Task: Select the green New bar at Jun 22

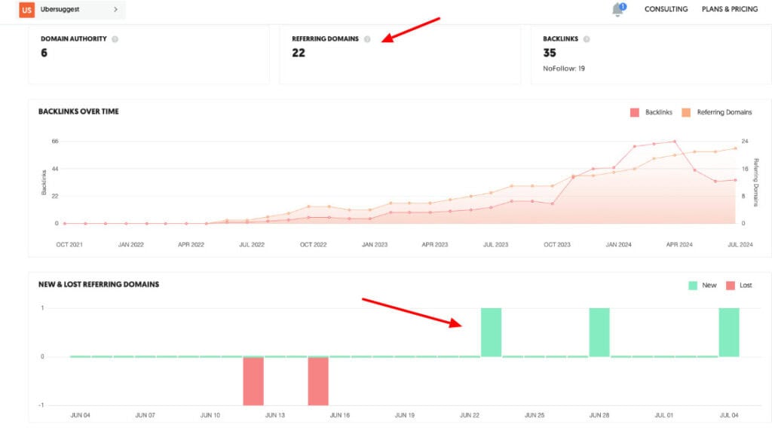Action: 489,330
